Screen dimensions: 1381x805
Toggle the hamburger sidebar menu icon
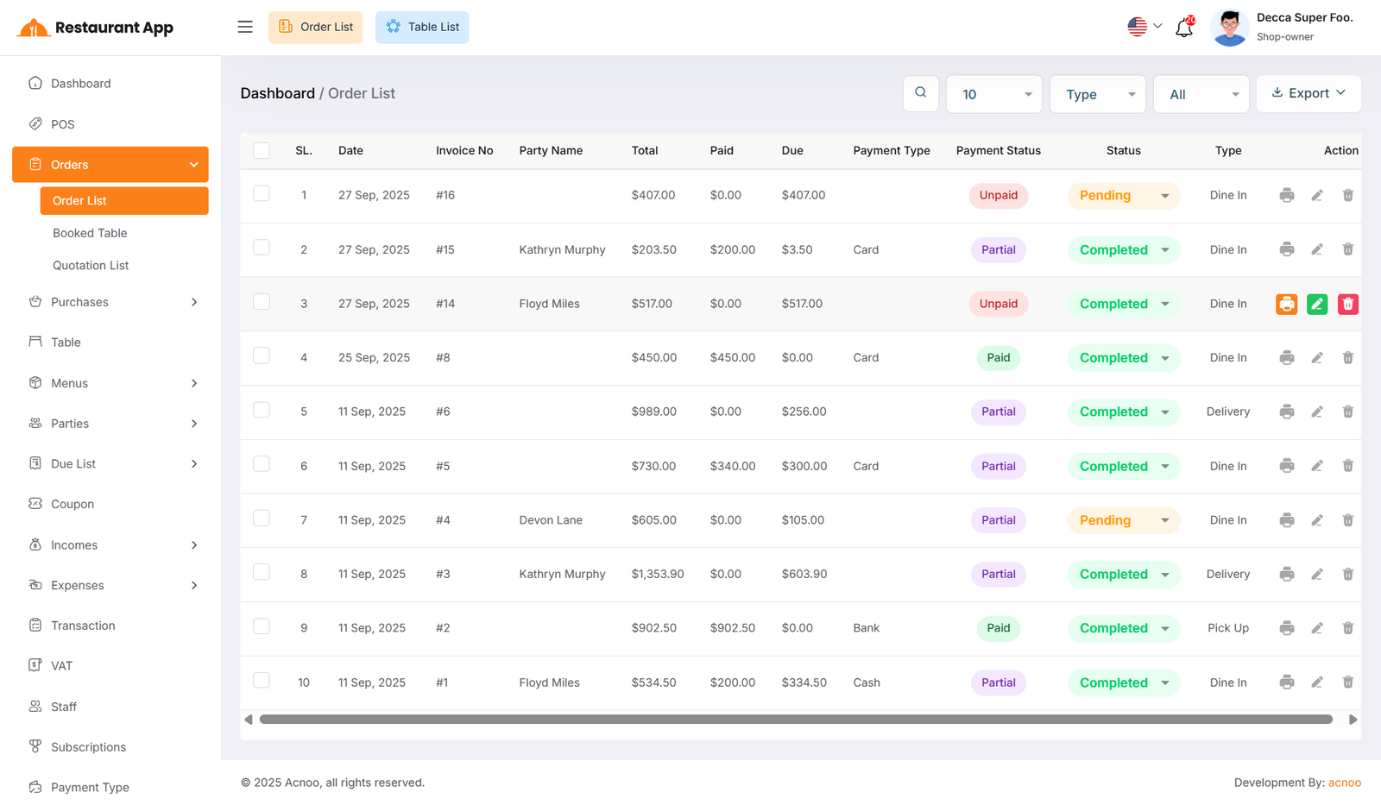(245, 27)
